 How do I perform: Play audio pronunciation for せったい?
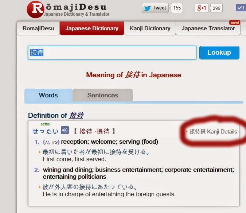(65, 131)
